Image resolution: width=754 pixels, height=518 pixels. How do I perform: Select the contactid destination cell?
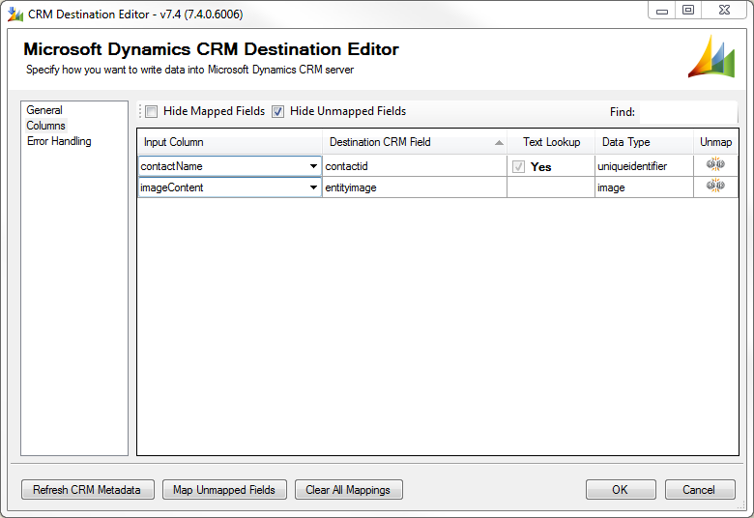(x=415, y=166)
